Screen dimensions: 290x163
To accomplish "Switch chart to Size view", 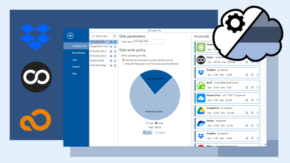I will [x=148, y=133].
